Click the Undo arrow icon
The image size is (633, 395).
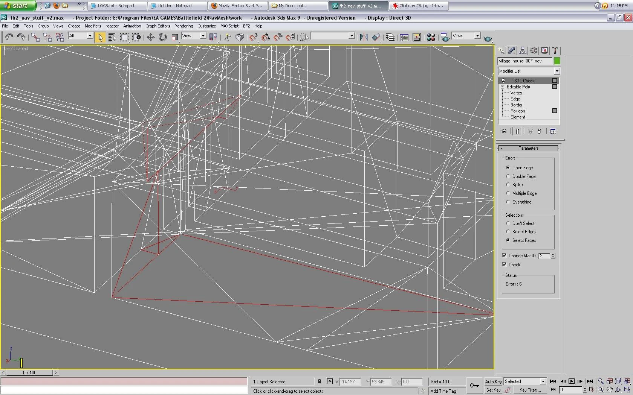click(x=9, y=37)
